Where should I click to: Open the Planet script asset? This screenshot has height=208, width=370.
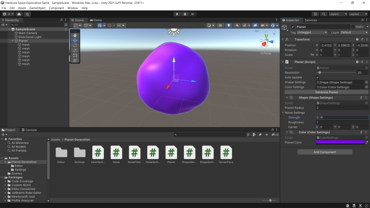pyautogui.click(x=171, y=155)
